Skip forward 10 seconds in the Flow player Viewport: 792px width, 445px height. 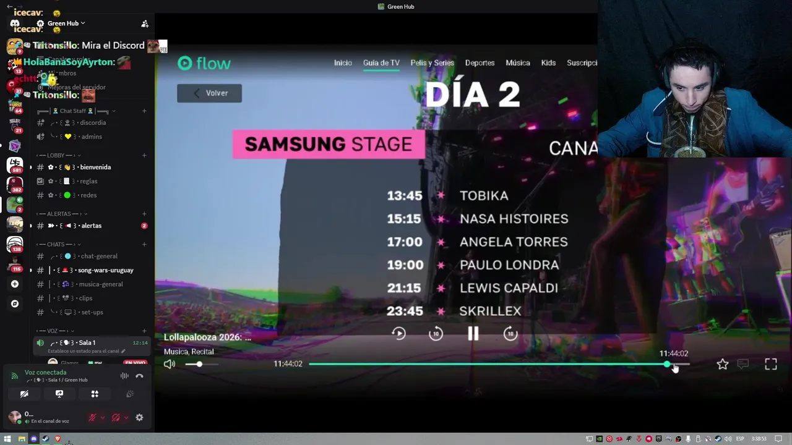click(510, 334)
